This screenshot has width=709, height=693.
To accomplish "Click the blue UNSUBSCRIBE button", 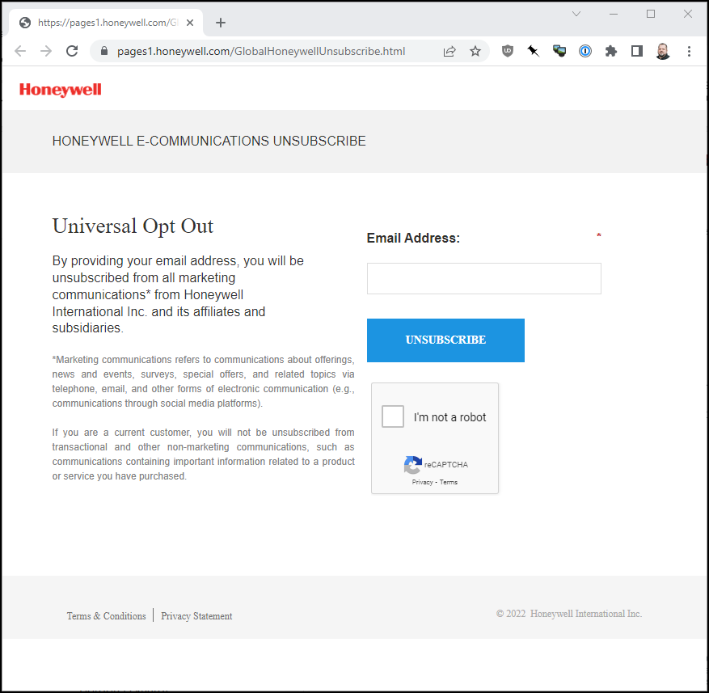I will tap(445, 340).
